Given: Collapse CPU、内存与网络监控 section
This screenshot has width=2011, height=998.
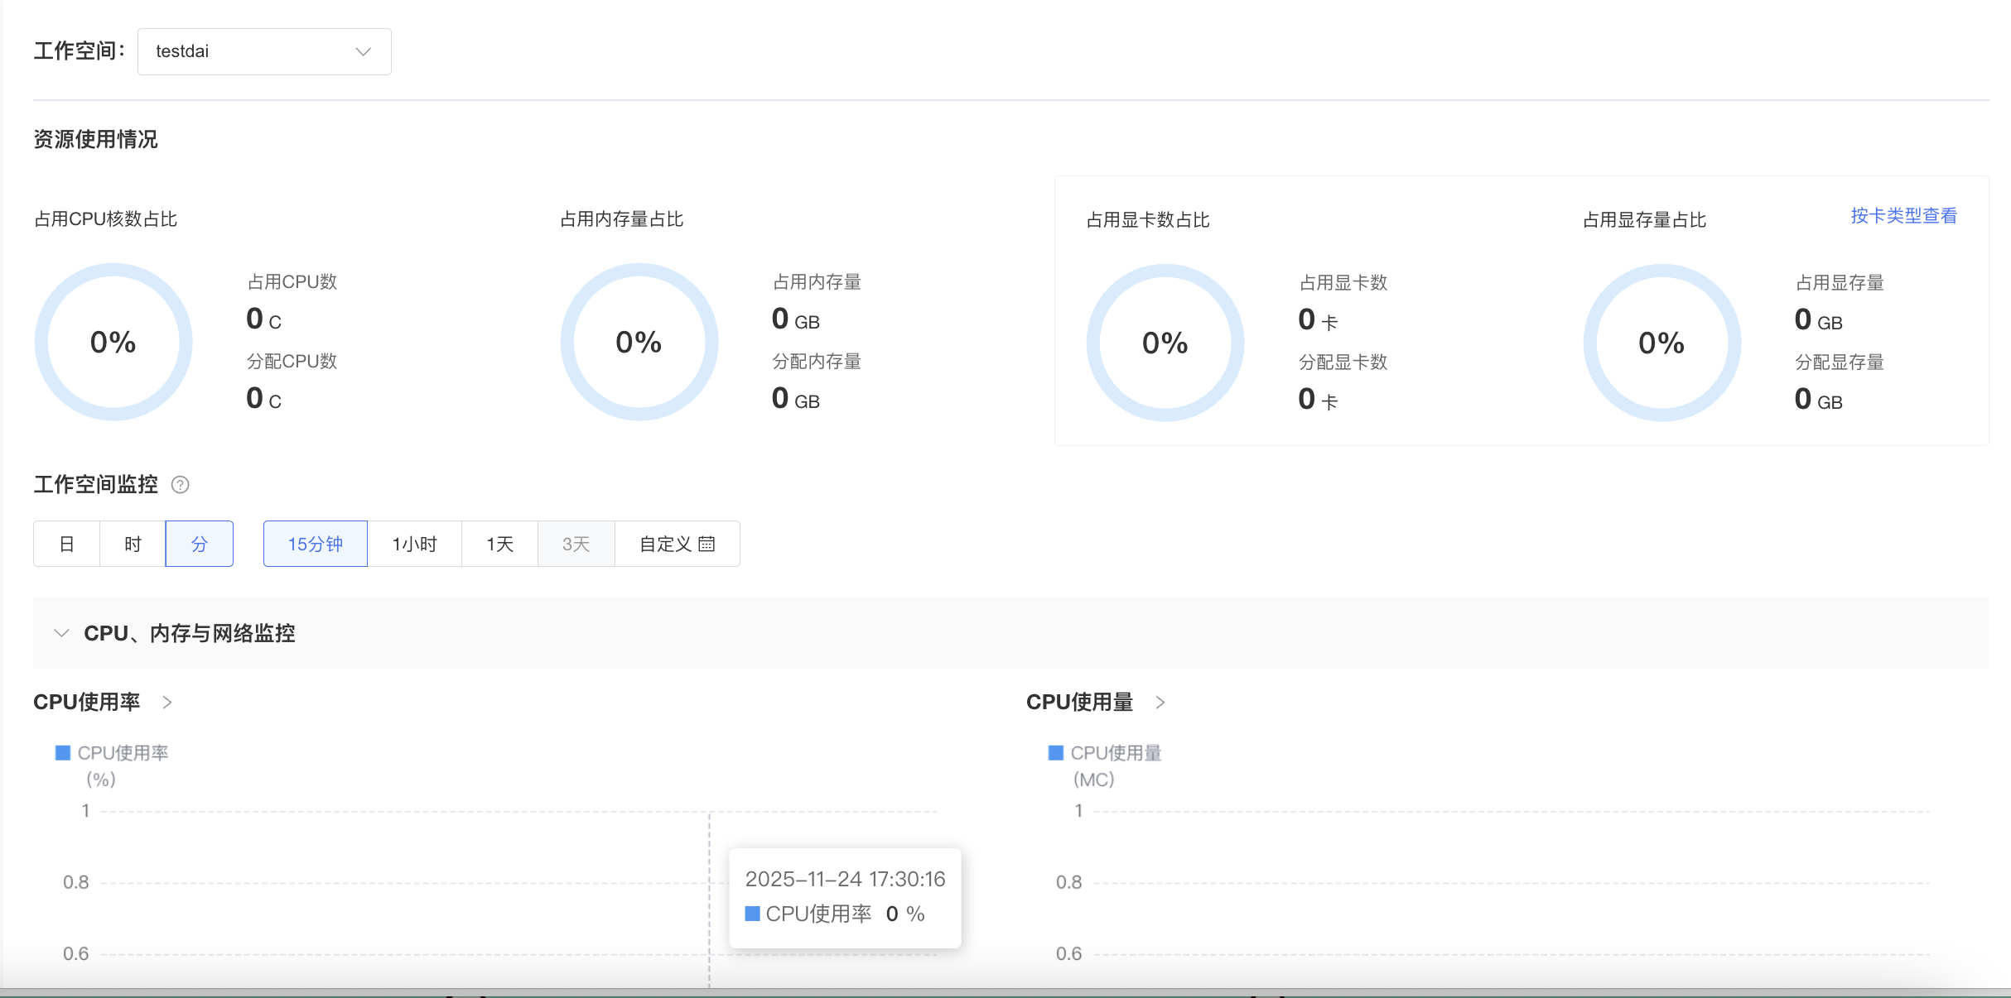Looking at the screenshot, I should pyautogui.click(x=61, y=633).
